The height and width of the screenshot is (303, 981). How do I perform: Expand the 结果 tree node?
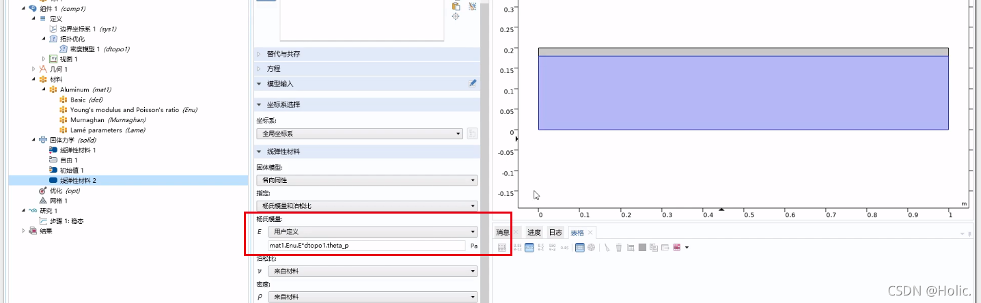point(23,231)
